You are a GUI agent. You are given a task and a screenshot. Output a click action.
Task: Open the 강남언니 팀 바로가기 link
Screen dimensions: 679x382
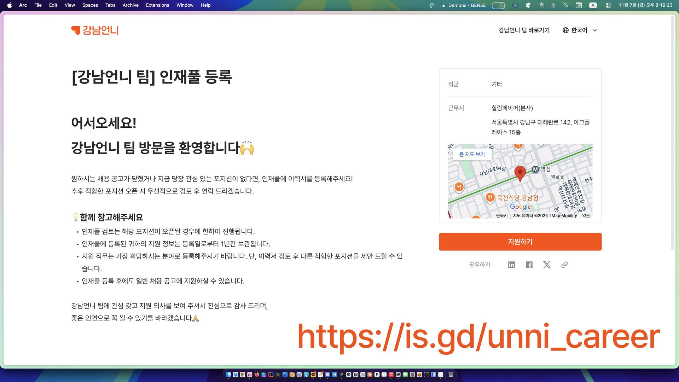(524, 30)
